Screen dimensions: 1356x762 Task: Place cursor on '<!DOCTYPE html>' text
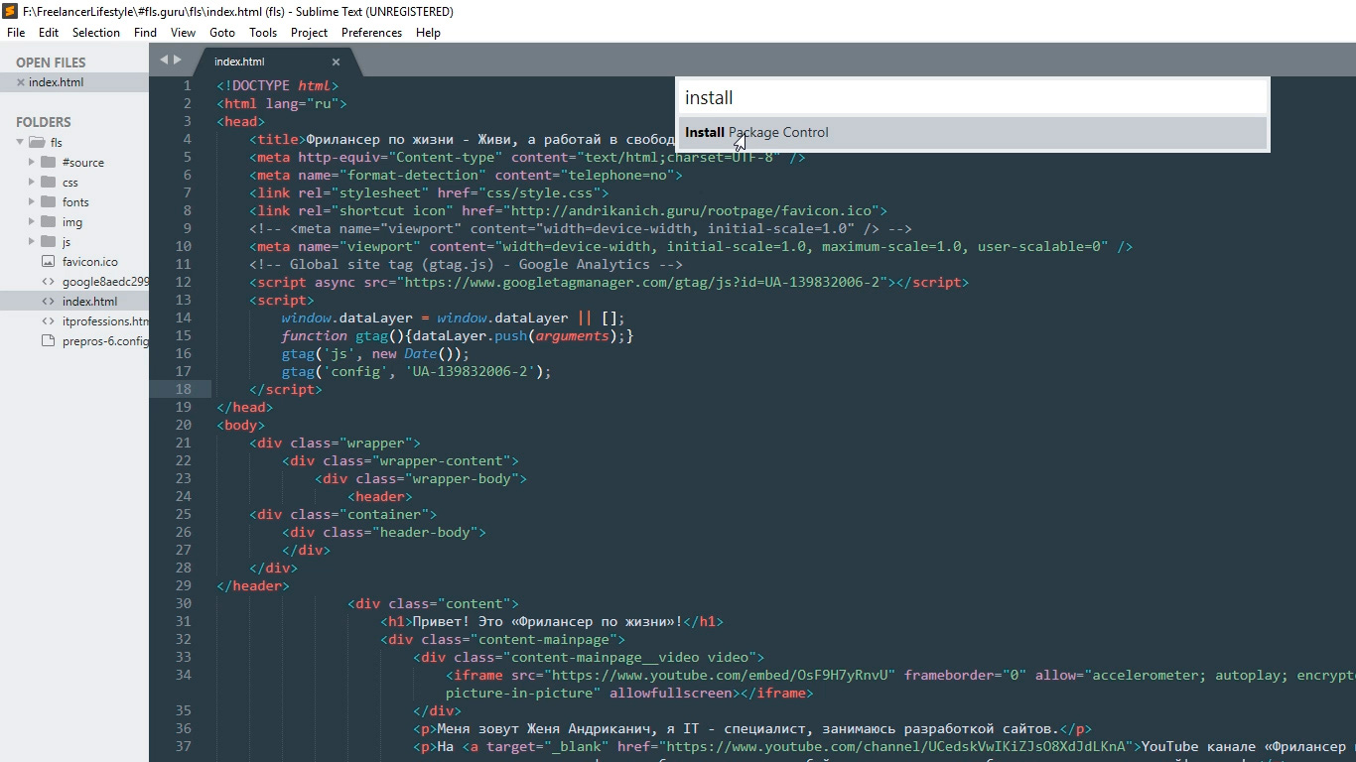(x=278, y=86)
